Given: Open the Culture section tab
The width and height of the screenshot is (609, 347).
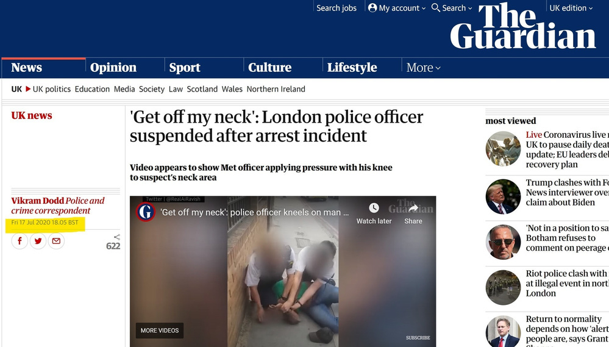Looking at the screenshot, I should pos(269,68).
